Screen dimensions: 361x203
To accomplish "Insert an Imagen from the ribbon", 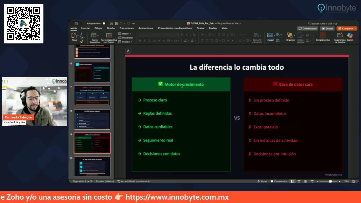I will tap(271, 36).
